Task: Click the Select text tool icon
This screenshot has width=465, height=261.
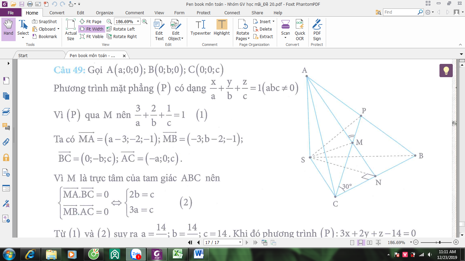Action: (23, 24)
